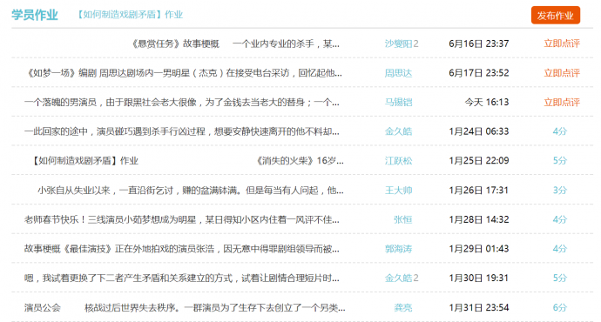The height and width of the screenshot is (322, 601).
Task: Open the 《消失的火柴》16岁 homework entry
Action: pos(188,161)
